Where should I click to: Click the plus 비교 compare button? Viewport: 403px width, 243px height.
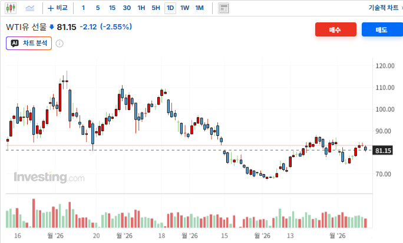58,8
